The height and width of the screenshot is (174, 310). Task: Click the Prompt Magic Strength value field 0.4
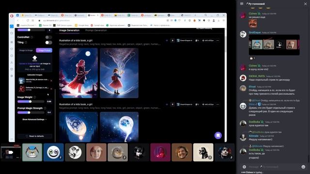point(49,113)
